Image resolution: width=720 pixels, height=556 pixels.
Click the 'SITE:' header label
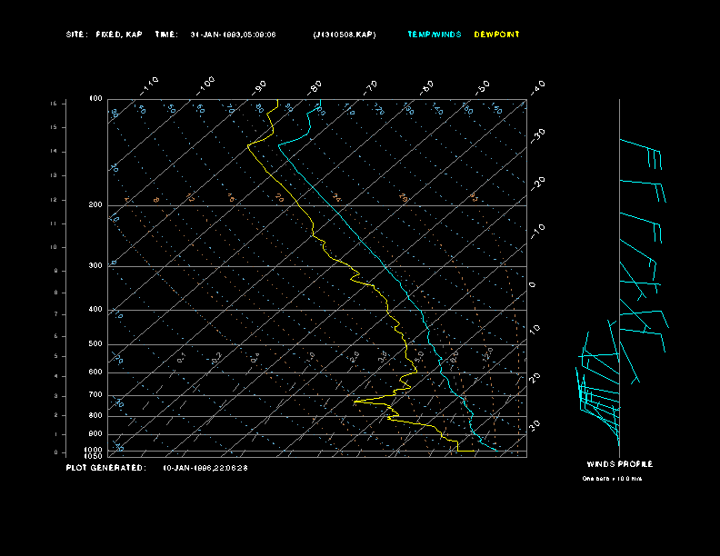pos(76,35)
